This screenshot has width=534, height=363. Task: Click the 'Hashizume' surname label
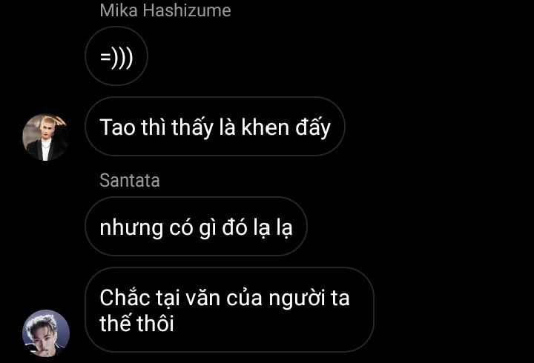tap(187, 10)
